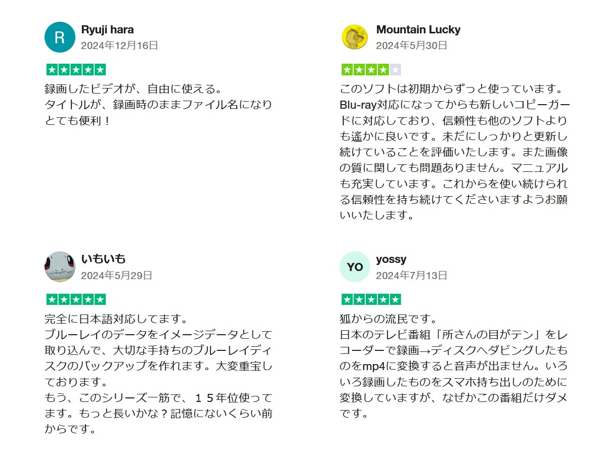Click review text starting 完全に日本語対応
601x451 pixels.
coord(158,374)
